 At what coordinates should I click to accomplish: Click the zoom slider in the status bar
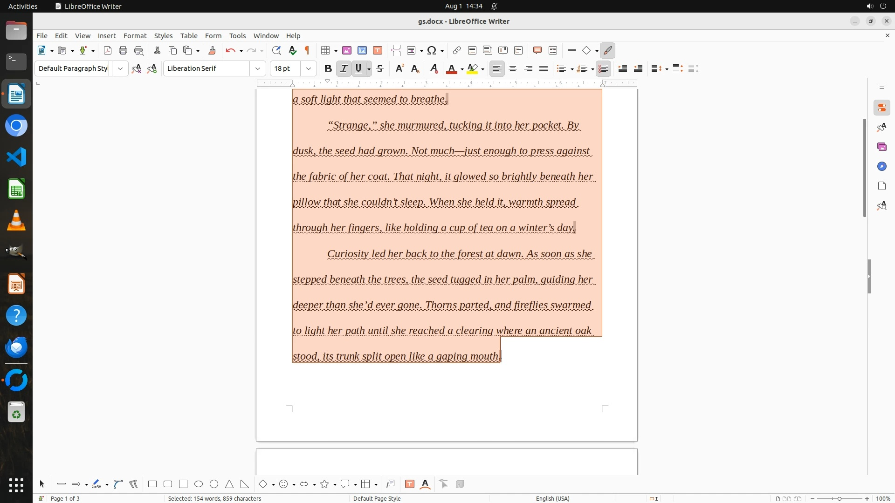pyautogui.click(x=840, y=498)
